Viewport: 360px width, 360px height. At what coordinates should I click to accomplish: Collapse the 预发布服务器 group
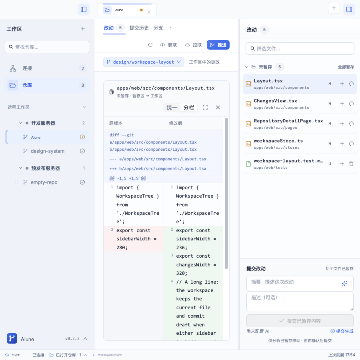[21, 168]
